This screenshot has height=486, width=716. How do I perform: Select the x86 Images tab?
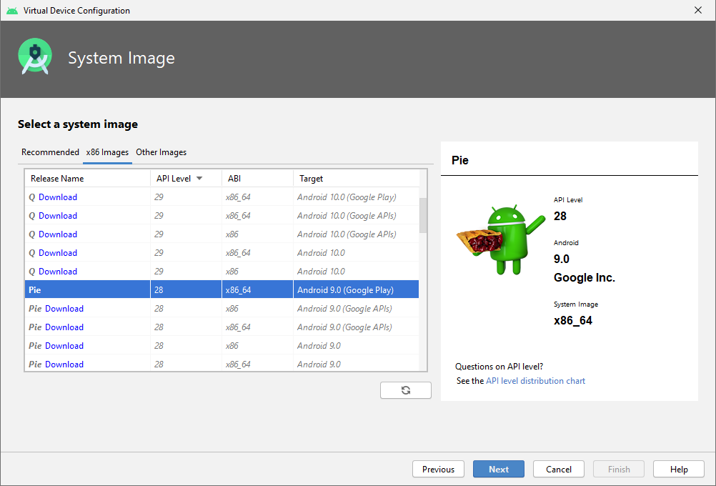pos(107,152)
